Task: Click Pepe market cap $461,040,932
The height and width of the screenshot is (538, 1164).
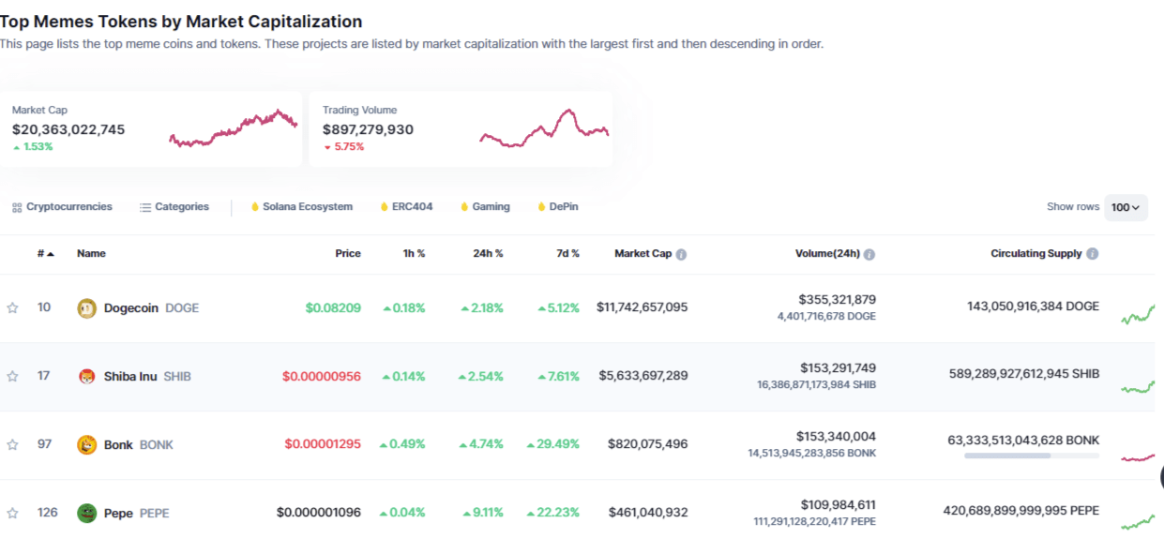Action: (648, 513)
